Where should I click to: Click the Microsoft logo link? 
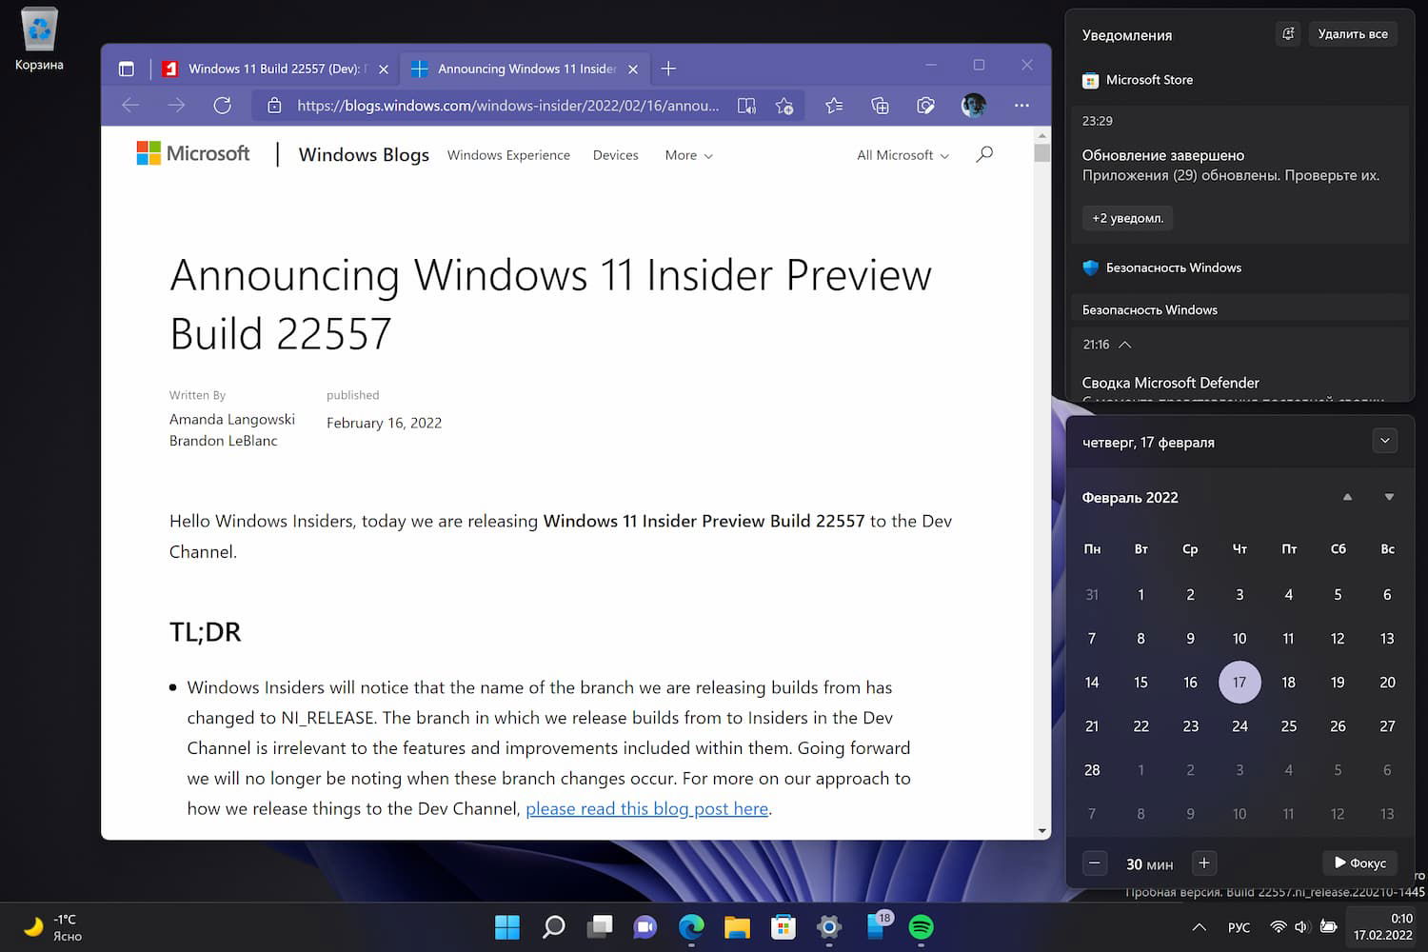tap(193, 153)
